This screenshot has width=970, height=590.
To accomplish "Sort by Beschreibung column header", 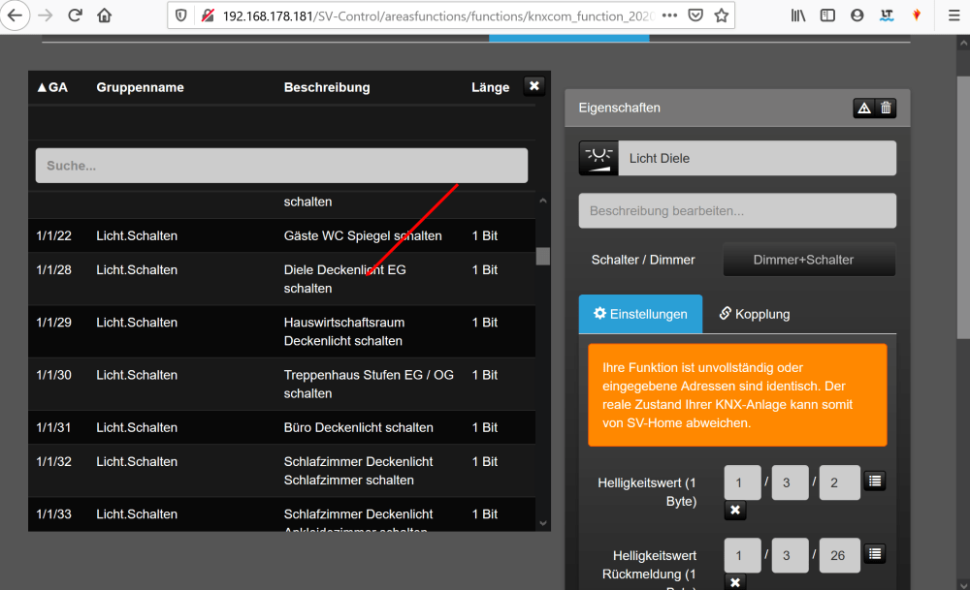I will (327, 88).
